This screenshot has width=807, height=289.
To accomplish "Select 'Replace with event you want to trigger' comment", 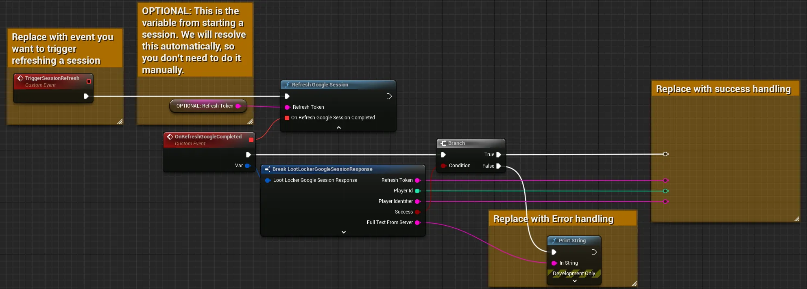I will tap(65, 48).
